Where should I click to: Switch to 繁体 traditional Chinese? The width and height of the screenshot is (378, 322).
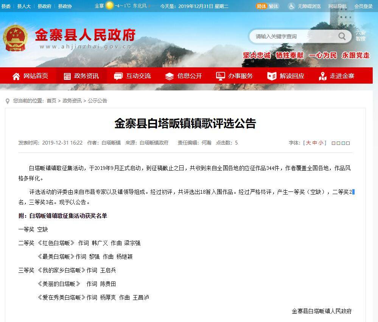coord(273,6)
